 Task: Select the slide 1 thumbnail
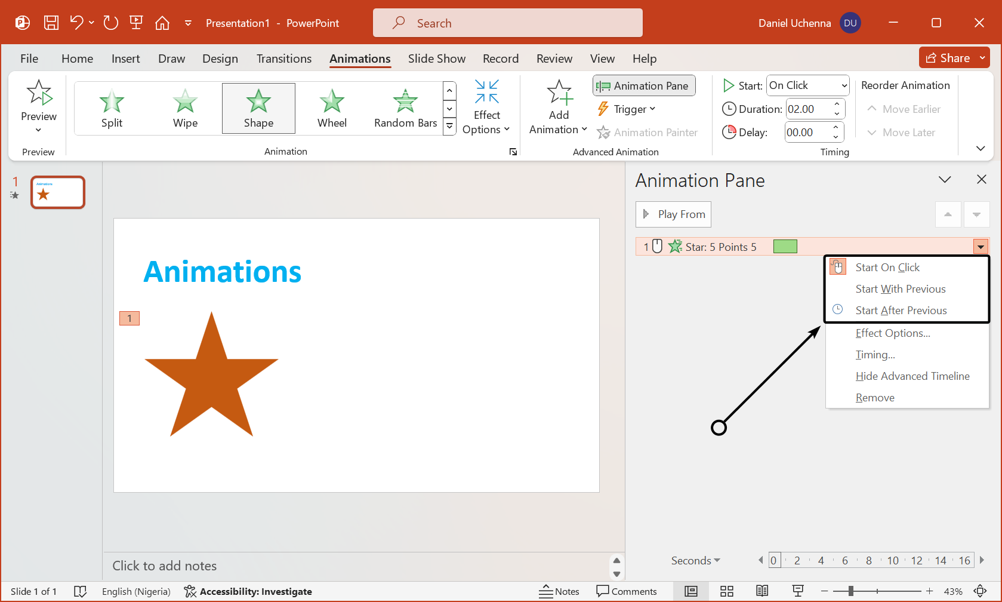(x=58, y=192)
